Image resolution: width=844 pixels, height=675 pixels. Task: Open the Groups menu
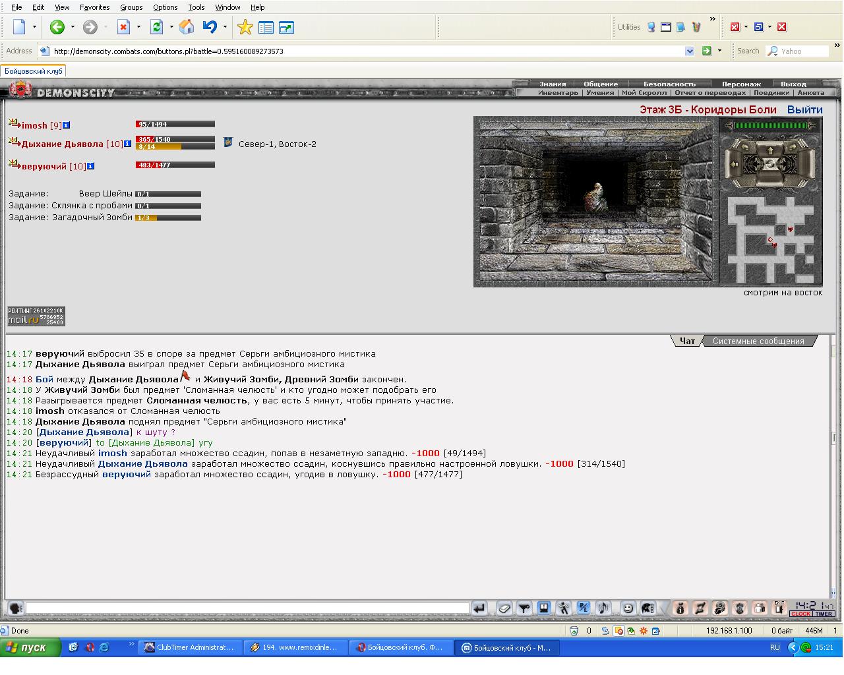[131, 7]
